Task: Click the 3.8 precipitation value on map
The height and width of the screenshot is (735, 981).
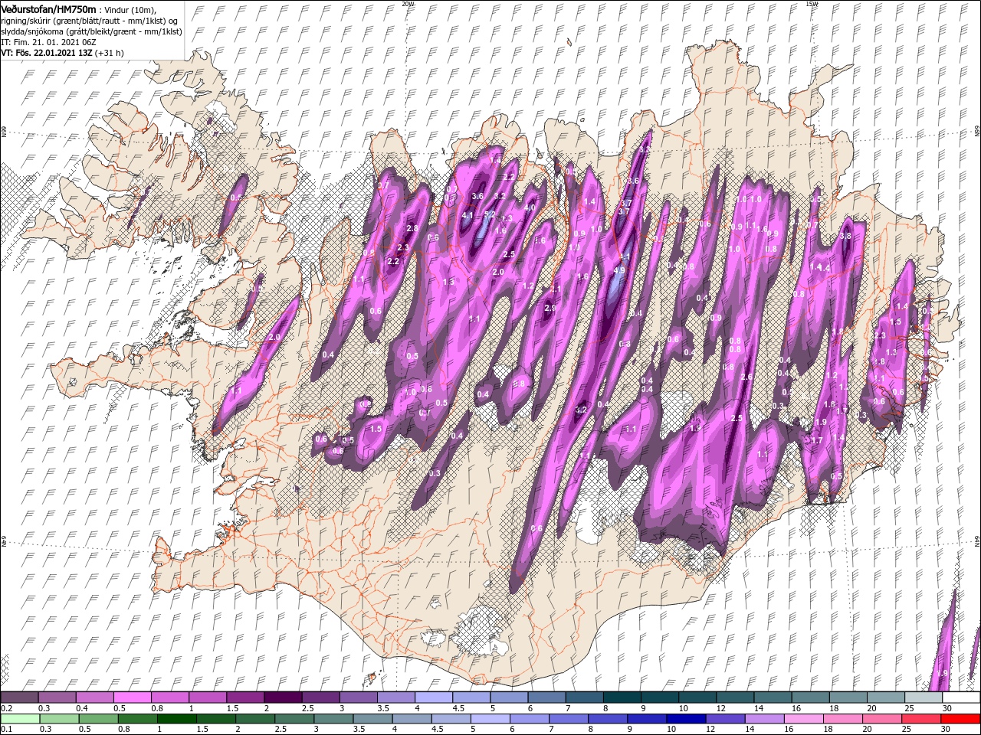Action: 846,237
